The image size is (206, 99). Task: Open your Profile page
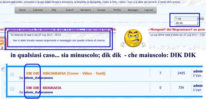point(117,10)
